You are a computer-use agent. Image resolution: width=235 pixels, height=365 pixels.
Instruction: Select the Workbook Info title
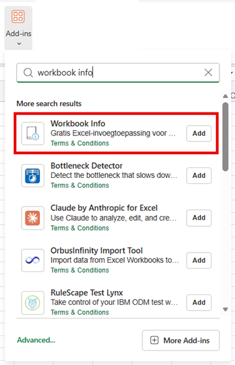click(x=78, y=124)
